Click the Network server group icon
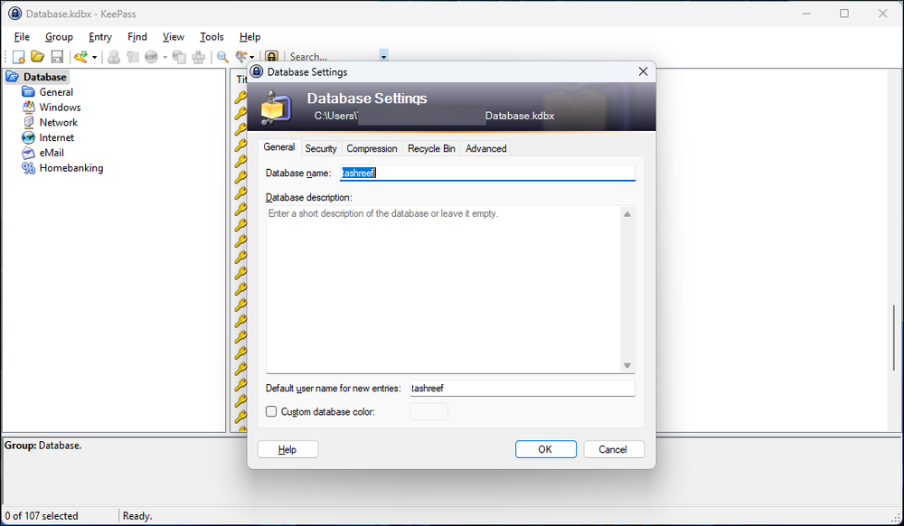904x526 pixels. [x=28, y=122]
